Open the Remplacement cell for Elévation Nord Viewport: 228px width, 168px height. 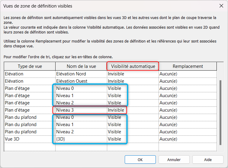coord(188,74)
